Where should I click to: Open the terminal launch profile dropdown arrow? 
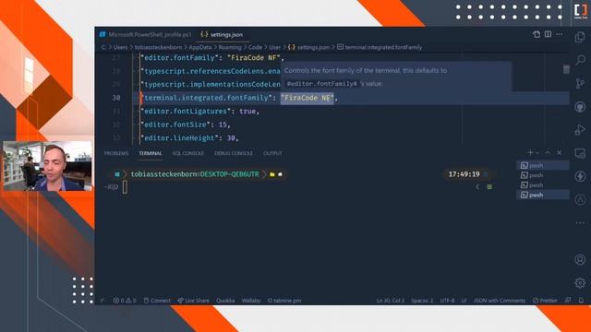pyautogui.click(x=537, y=153)
